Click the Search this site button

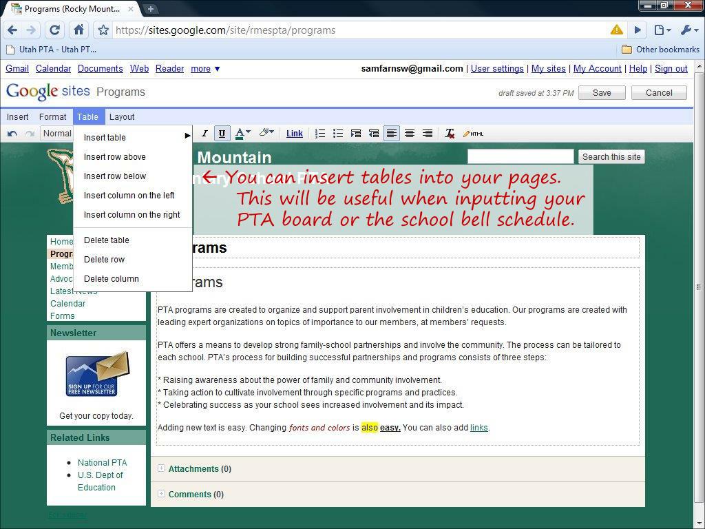(611, 156)
